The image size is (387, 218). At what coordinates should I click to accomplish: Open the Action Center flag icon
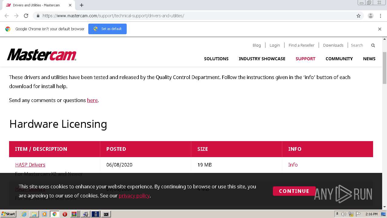[358, 214]
